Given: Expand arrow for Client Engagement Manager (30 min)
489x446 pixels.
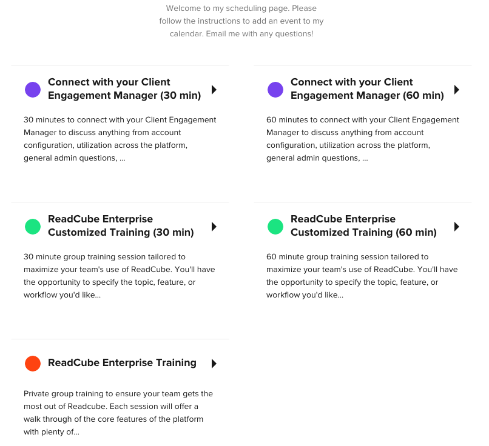Looking at the screenshot, I should [x=214, y=90].
